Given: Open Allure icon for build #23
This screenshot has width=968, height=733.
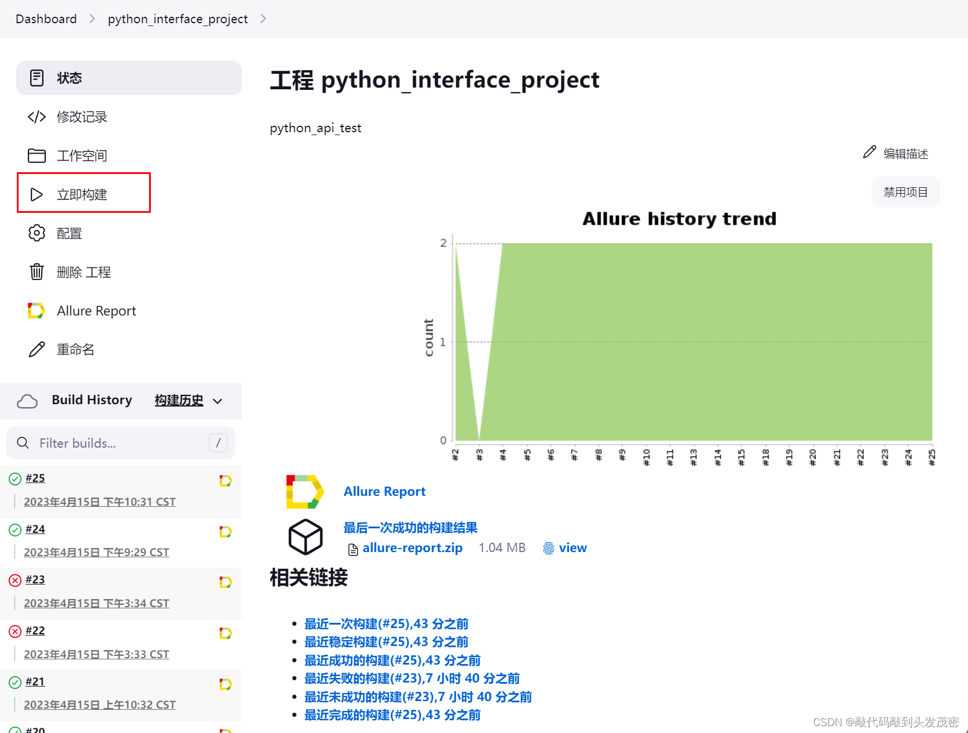Looking at the screenshot, I should [226, 582].
